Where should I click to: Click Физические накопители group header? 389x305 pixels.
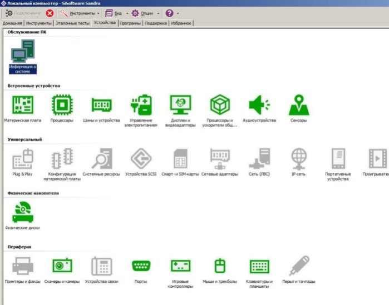33,193
